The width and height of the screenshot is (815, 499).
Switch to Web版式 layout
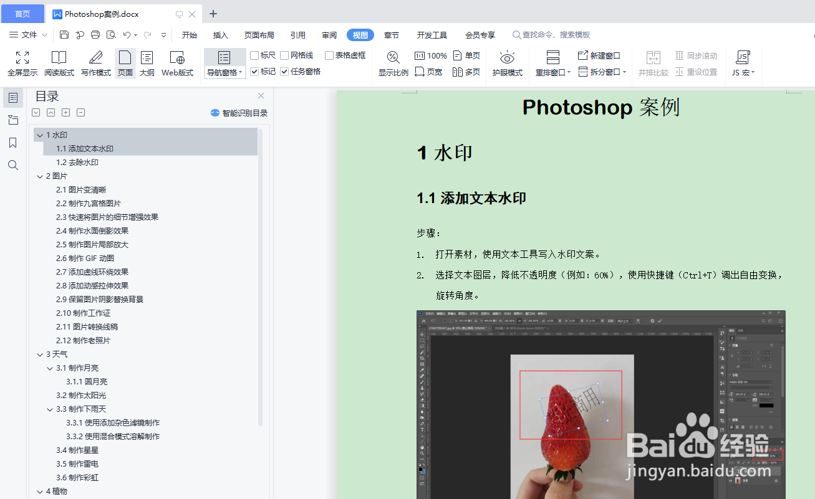[x=177, y=64]
